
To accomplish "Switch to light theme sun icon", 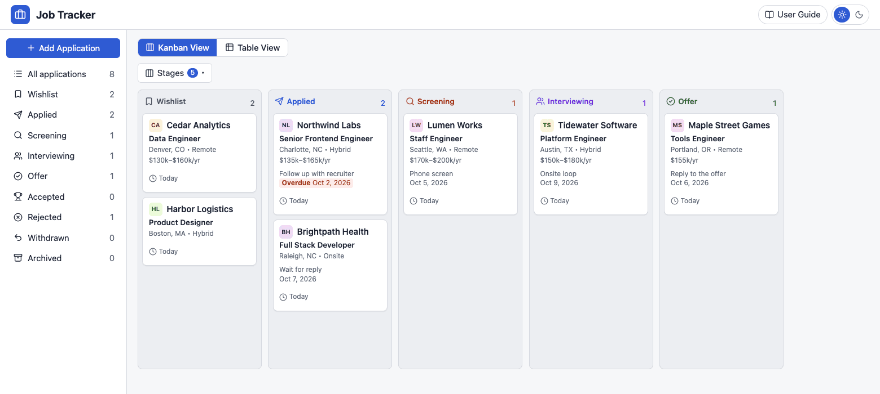I will click(x=842, y=15).
